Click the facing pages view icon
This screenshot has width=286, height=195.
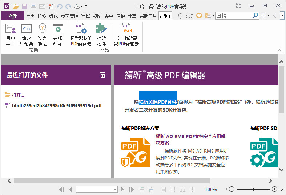182,189
